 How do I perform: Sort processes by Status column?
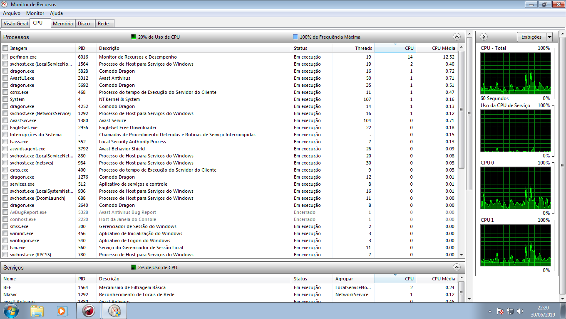pos(312,48)
